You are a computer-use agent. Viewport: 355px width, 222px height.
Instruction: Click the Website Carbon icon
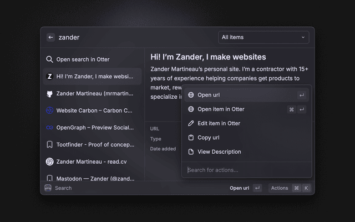point(49,110)
